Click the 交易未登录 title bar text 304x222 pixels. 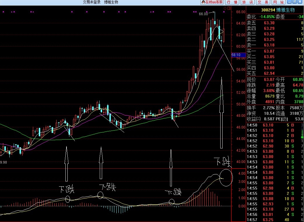[92, 2]
